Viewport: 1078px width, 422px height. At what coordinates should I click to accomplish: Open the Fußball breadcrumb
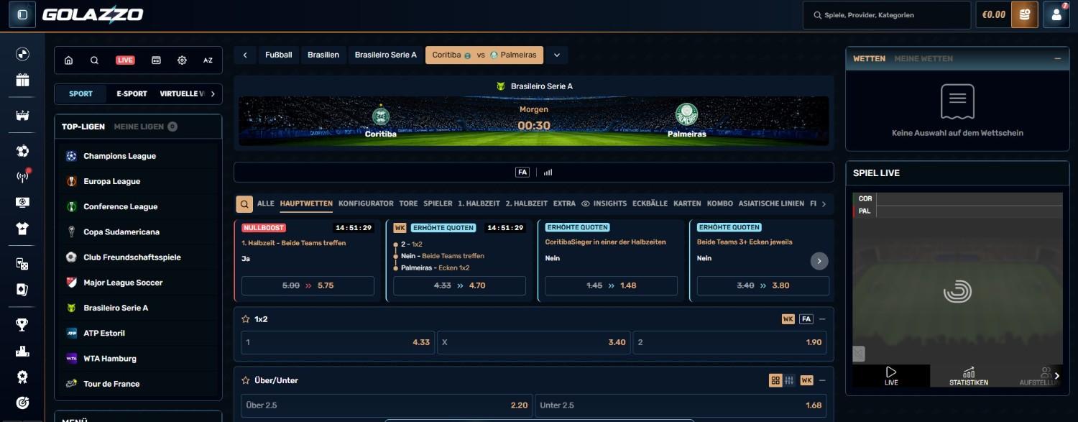pyautogui.click(x=278, y=55)
